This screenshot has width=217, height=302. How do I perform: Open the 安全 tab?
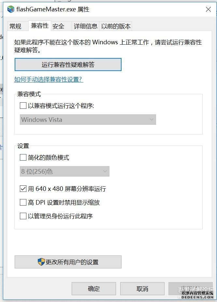58,26
